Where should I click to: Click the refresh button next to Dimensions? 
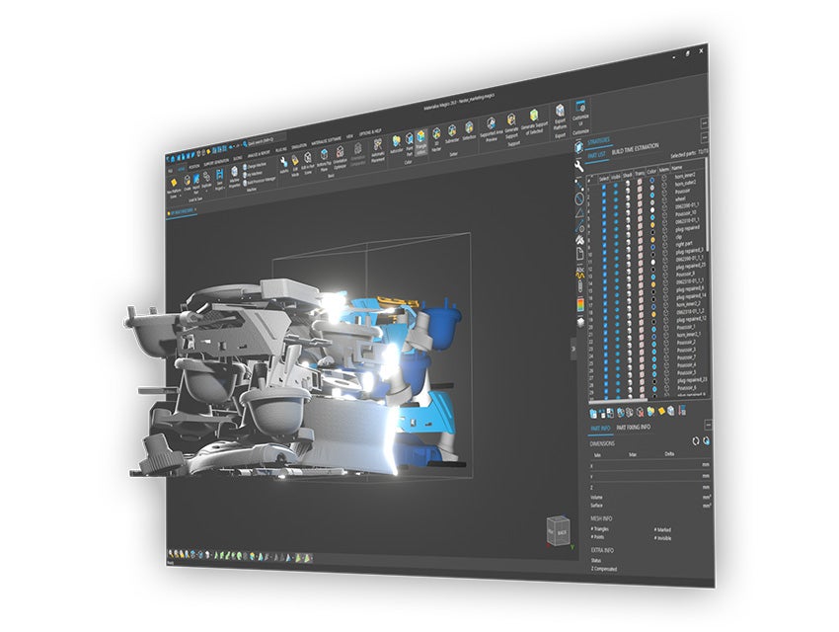(x=695, y=440)
